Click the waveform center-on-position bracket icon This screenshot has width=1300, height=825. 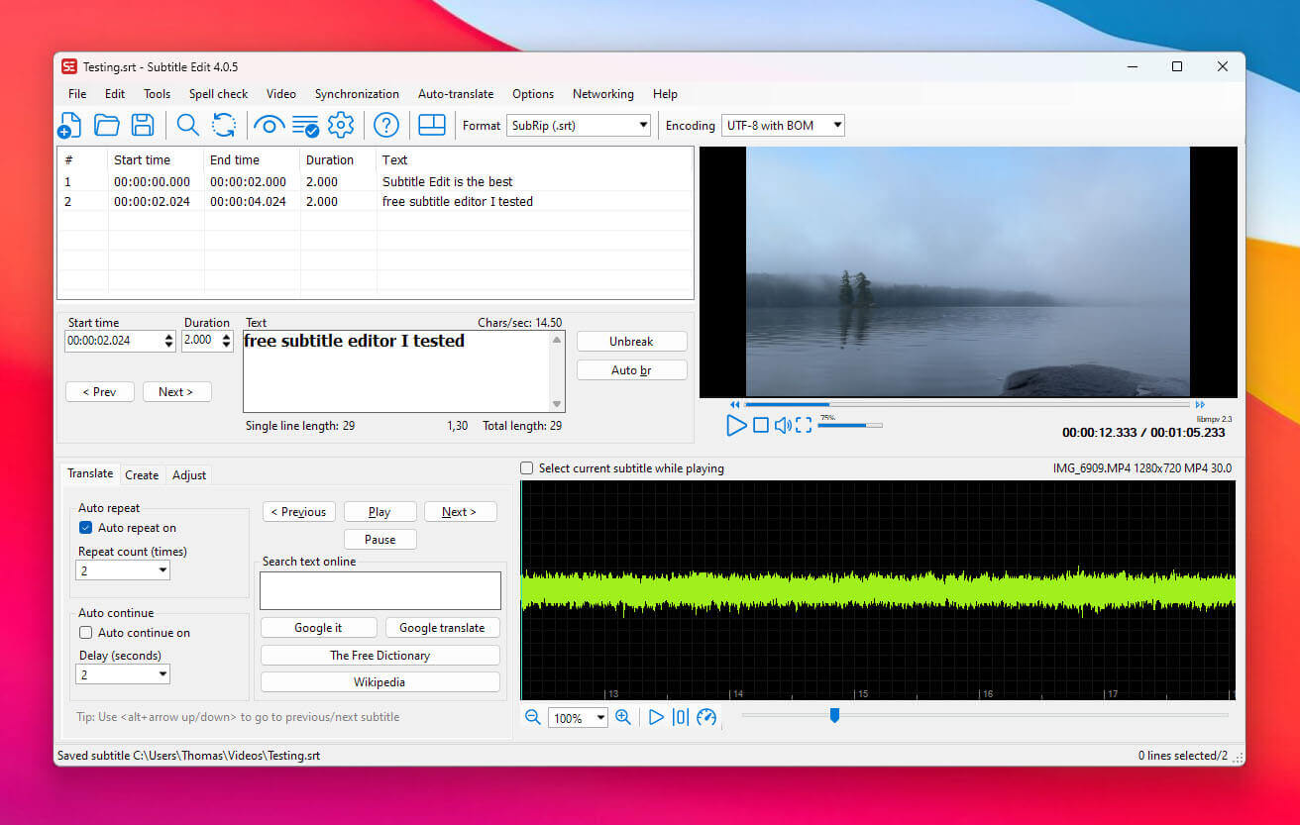[x=681, y=717]
